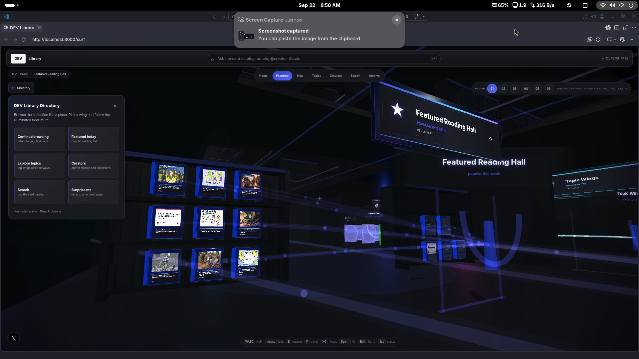
Task: Switch to the Archive nav tab
Action: (x=374, y=76)
